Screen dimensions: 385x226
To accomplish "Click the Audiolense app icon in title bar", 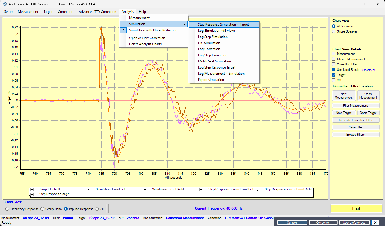I will (5, 4).
